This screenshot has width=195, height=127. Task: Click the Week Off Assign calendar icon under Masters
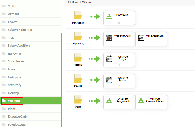tap(109, 58)
